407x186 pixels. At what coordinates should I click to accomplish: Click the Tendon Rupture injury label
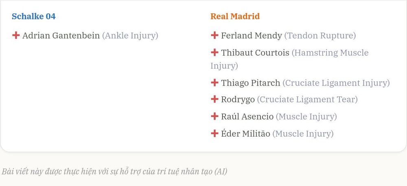click(x=320, y=35)
